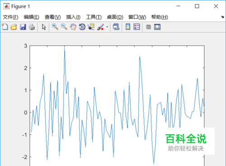The height and width of the screenshot is (166, 226).
Task: Open the 工具(T) menu
Action: point(94,17)
